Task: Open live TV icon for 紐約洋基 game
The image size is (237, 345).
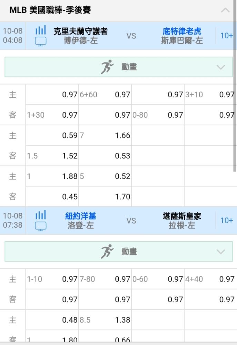Action: tap(41, 226)
